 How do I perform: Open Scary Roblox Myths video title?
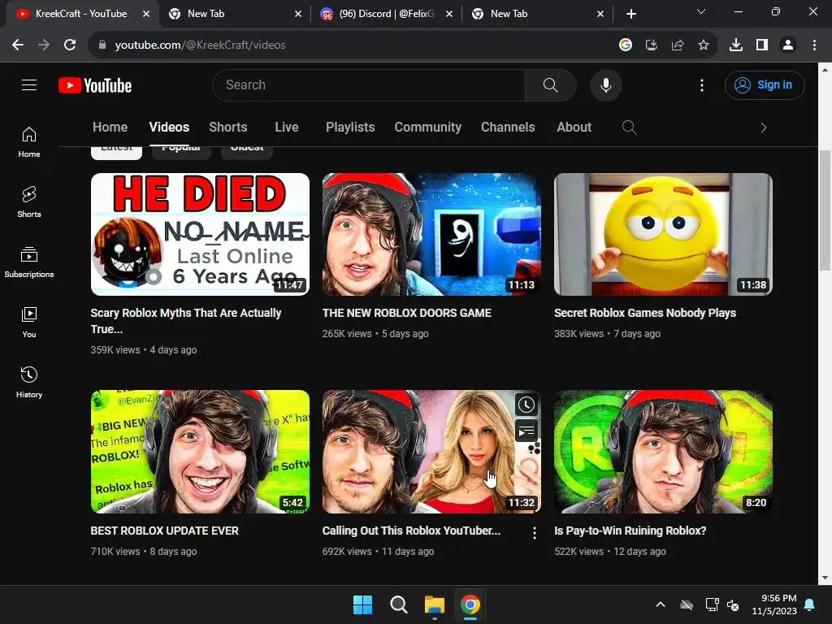[186, 321]
